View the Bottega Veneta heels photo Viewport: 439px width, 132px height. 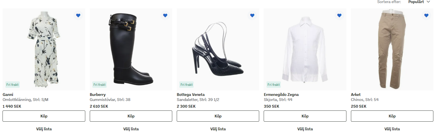(x=218, y=49)
